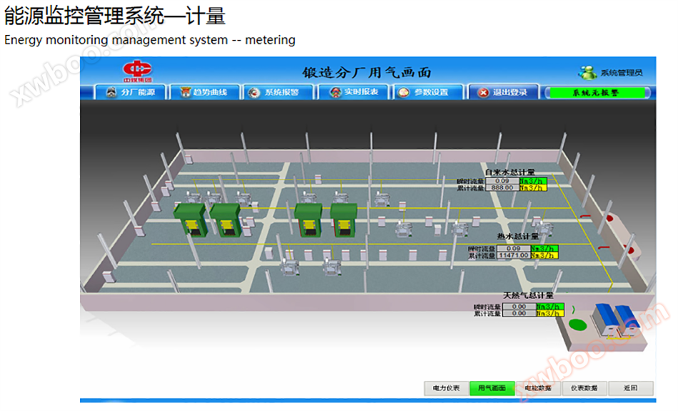Image resolution: width=678 pixels, height=411 pixels.
Task: Click the 热水总计量 cumulative flow value 11471.00
Action: pyautogui.click(x=513, y=256)
